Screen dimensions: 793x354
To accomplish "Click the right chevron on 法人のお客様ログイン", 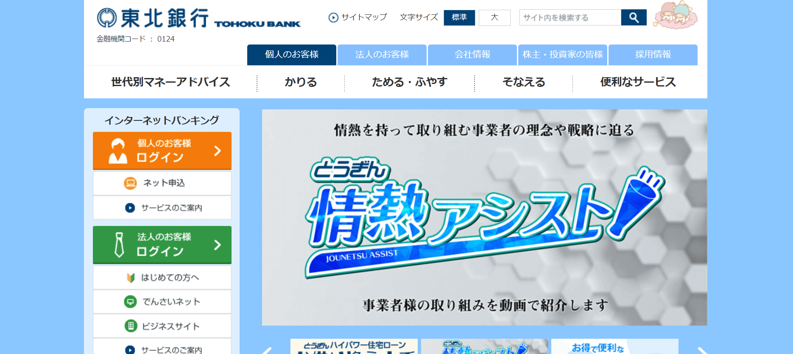I will [x=218, y=245].
